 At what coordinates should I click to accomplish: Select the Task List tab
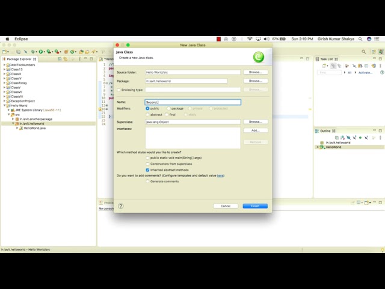327,59
